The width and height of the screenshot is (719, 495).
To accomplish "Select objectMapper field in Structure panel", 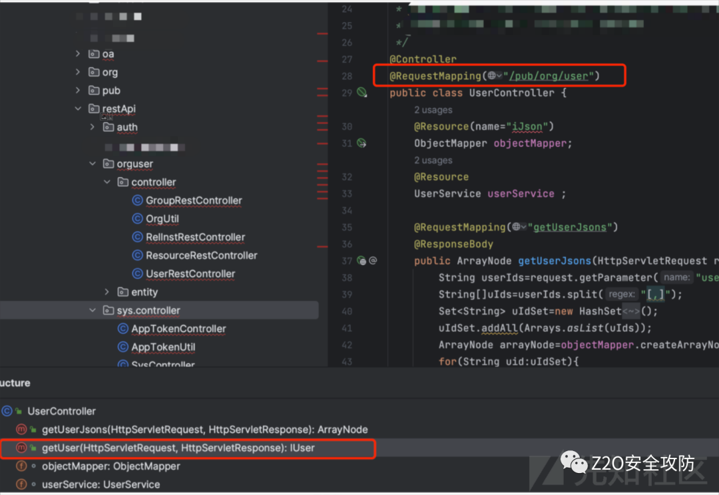I will coord(111,466).
